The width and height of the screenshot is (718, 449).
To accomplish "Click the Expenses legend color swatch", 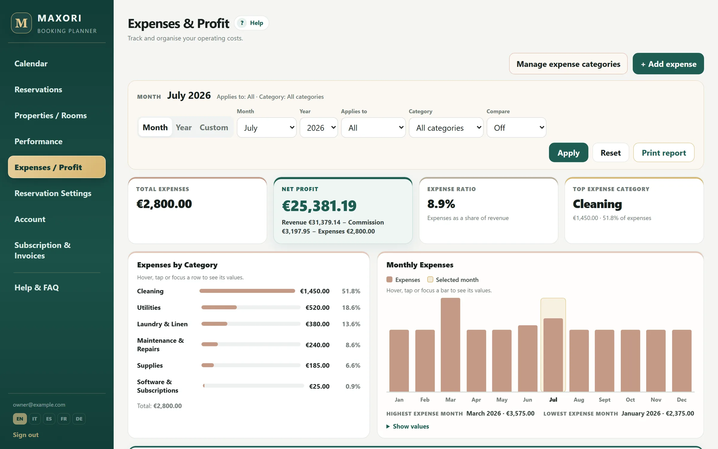I will (389, 280).
